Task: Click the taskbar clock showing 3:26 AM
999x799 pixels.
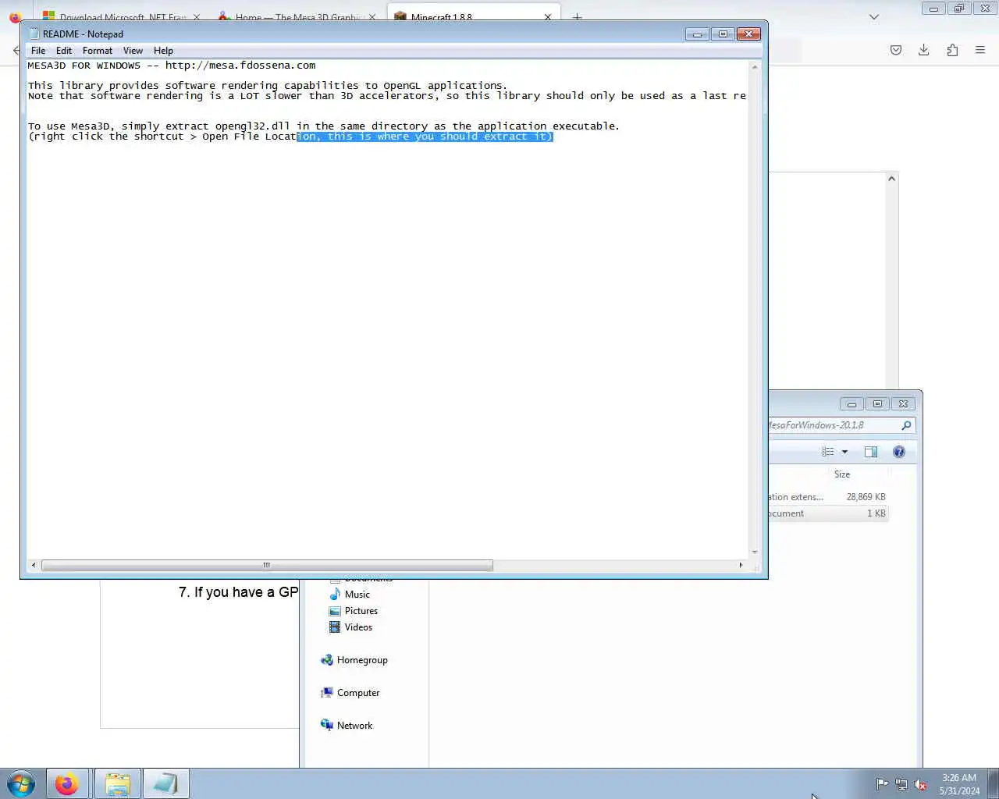Action: pyautogui.click(x=959, y=784)
